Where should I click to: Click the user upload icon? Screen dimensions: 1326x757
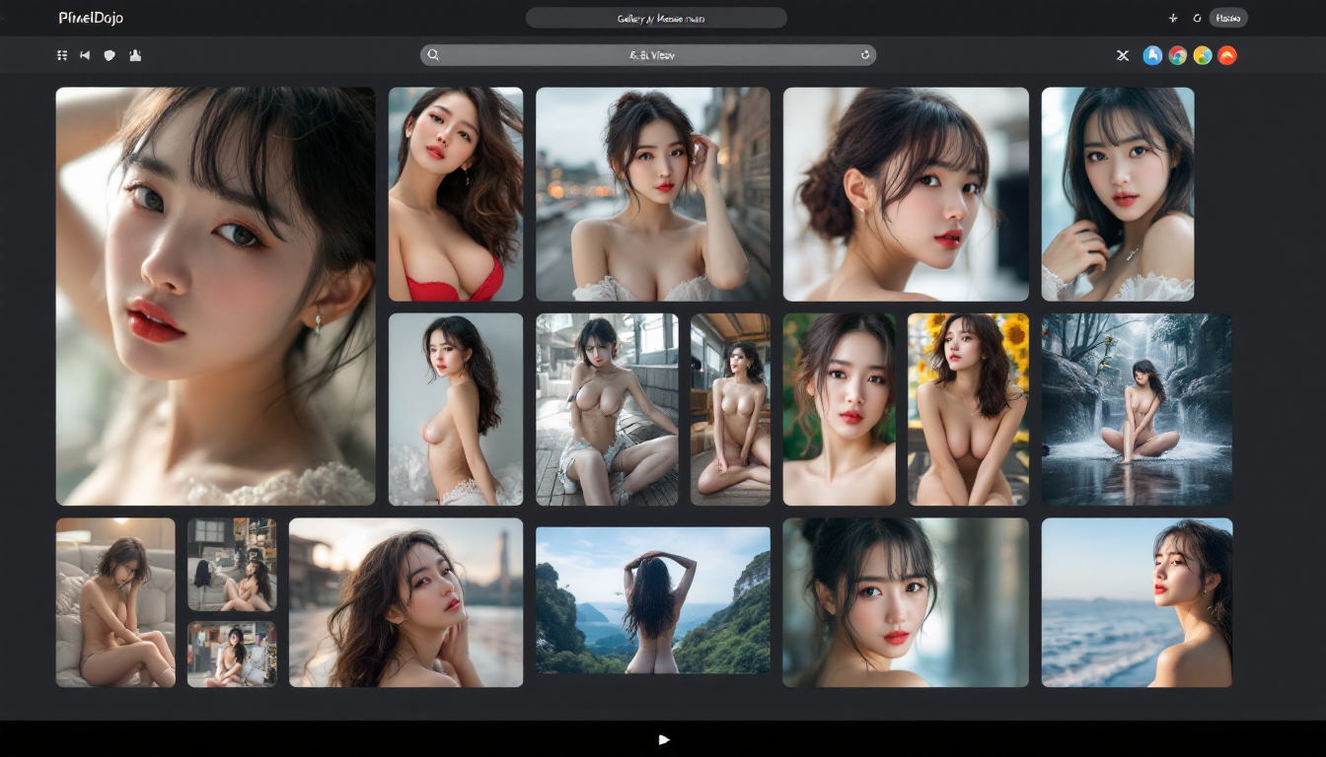(135, 55)
